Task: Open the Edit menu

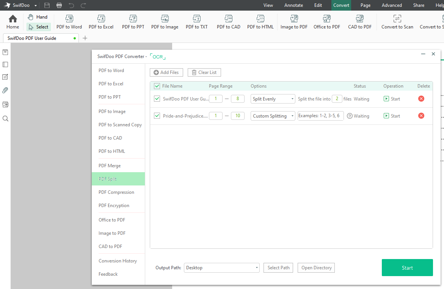Action: [x=318, y=5]
